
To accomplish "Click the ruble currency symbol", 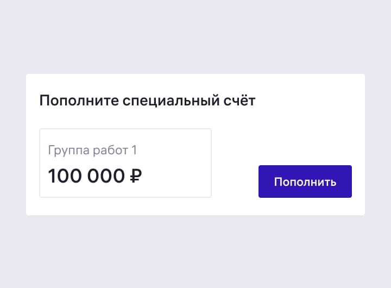I will point(136,176).
